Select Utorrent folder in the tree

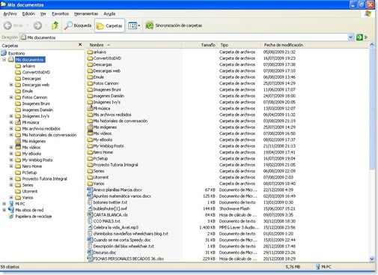point(30,191)
